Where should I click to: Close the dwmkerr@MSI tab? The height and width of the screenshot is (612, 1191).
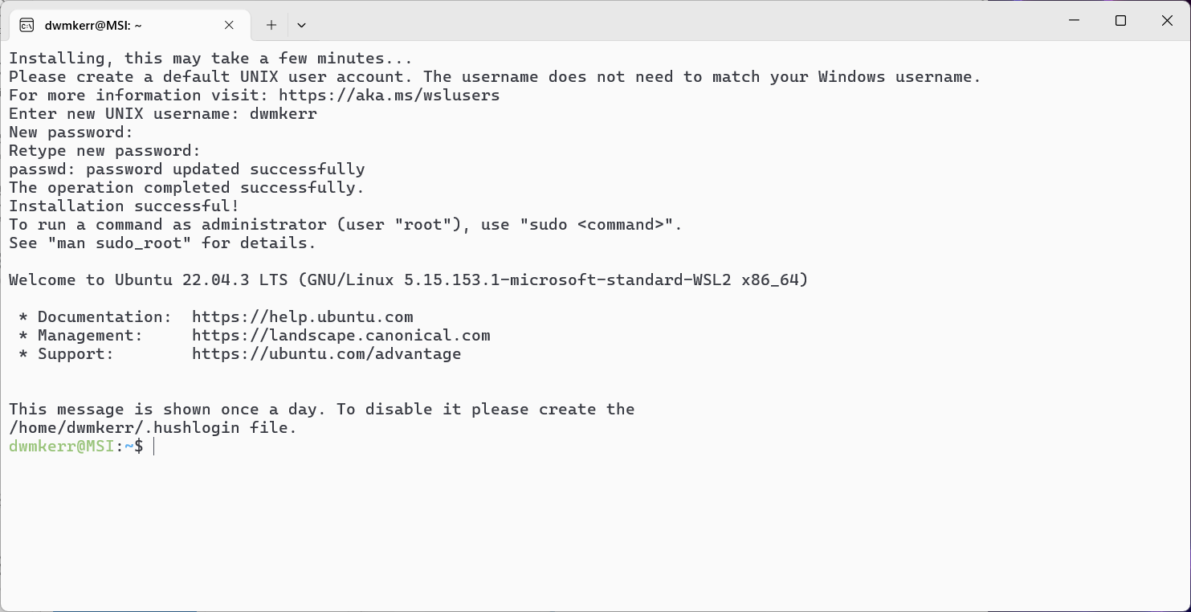coord(229,25)
